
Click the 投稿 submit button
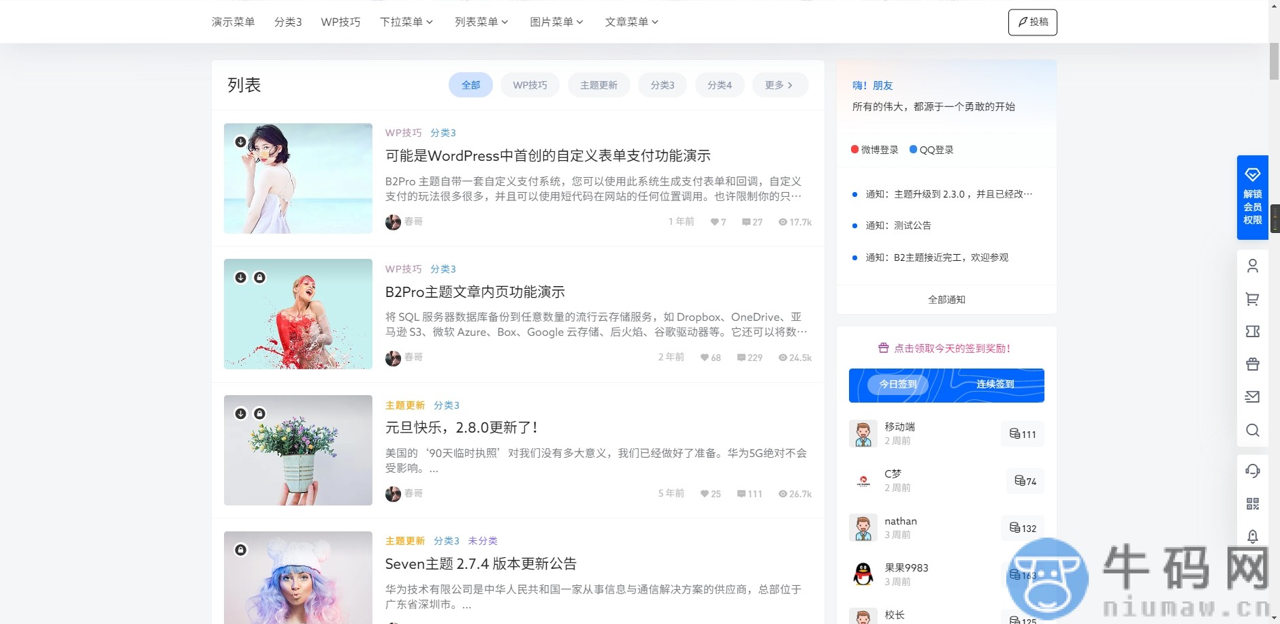[1032, 22]
